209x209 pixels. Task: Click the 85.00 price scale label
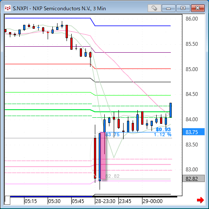pos(192,69)
